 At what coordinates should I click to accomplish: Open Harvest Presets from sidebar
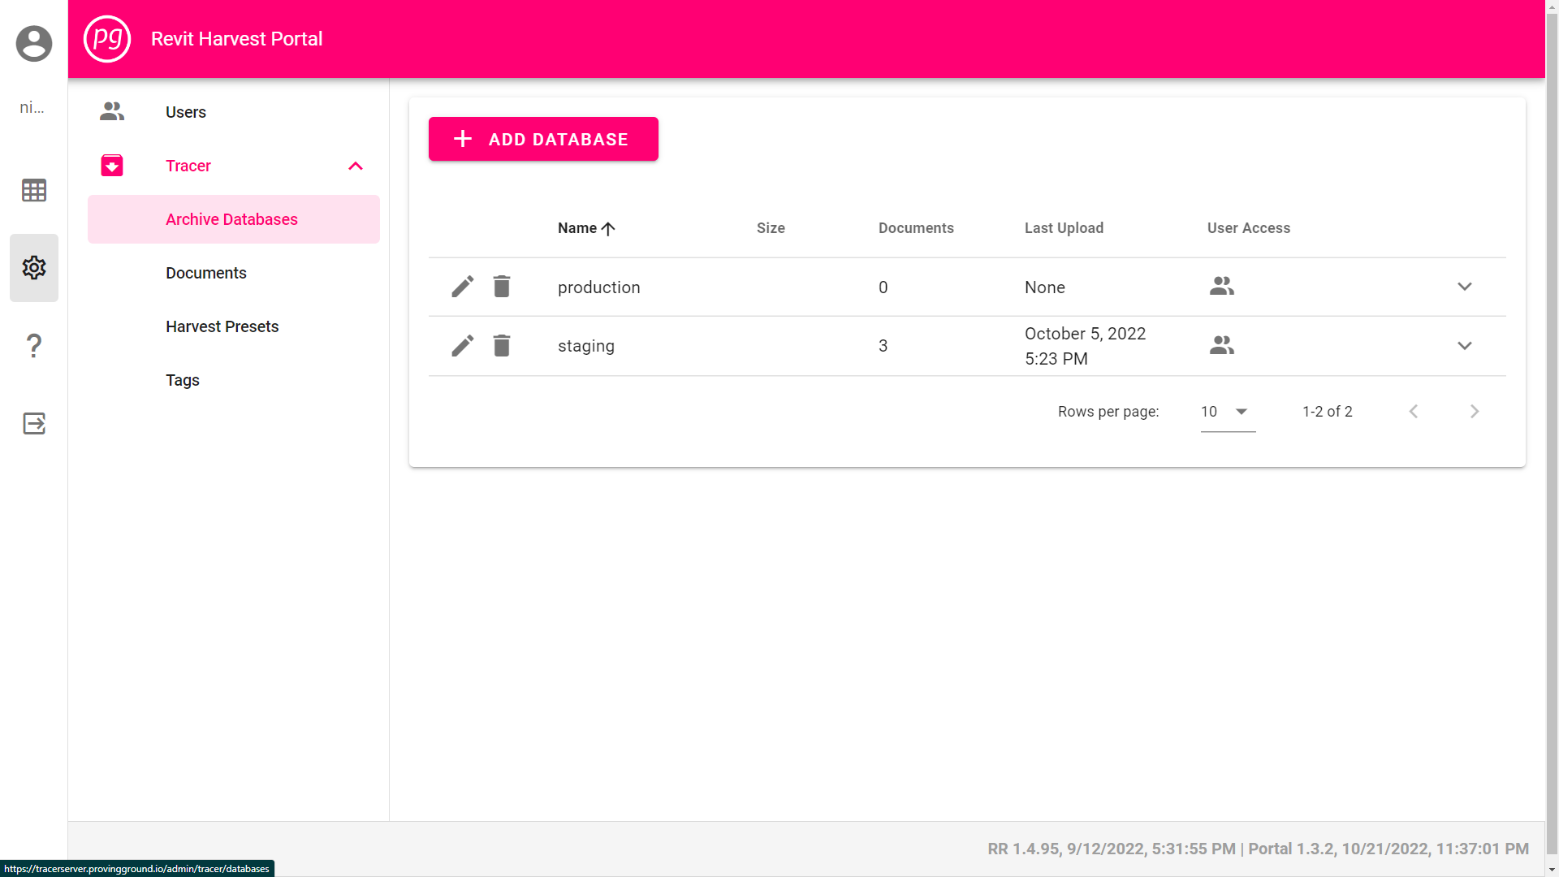[x=222, y=326]
